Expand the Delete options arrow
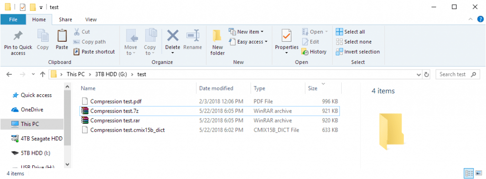486x179 pixels. click(x=173, y=53)
